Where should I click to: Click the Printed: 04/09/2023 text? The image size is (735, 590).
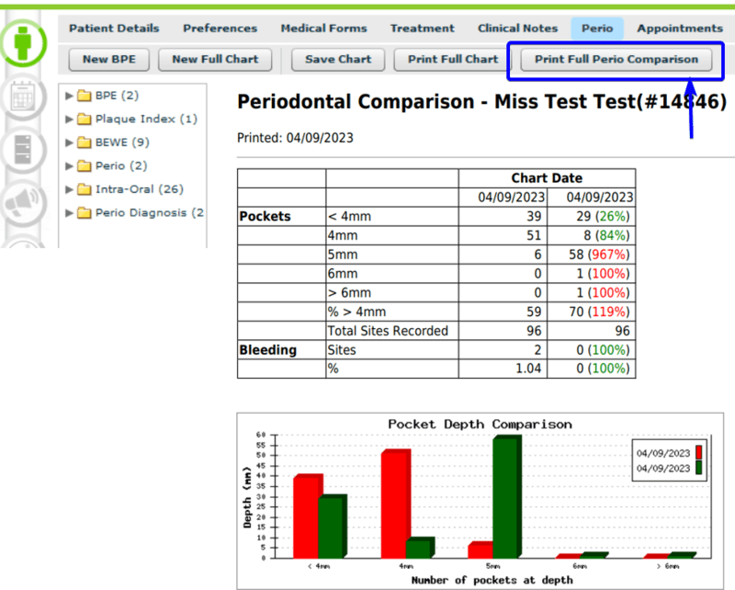(x=295, y=138)
